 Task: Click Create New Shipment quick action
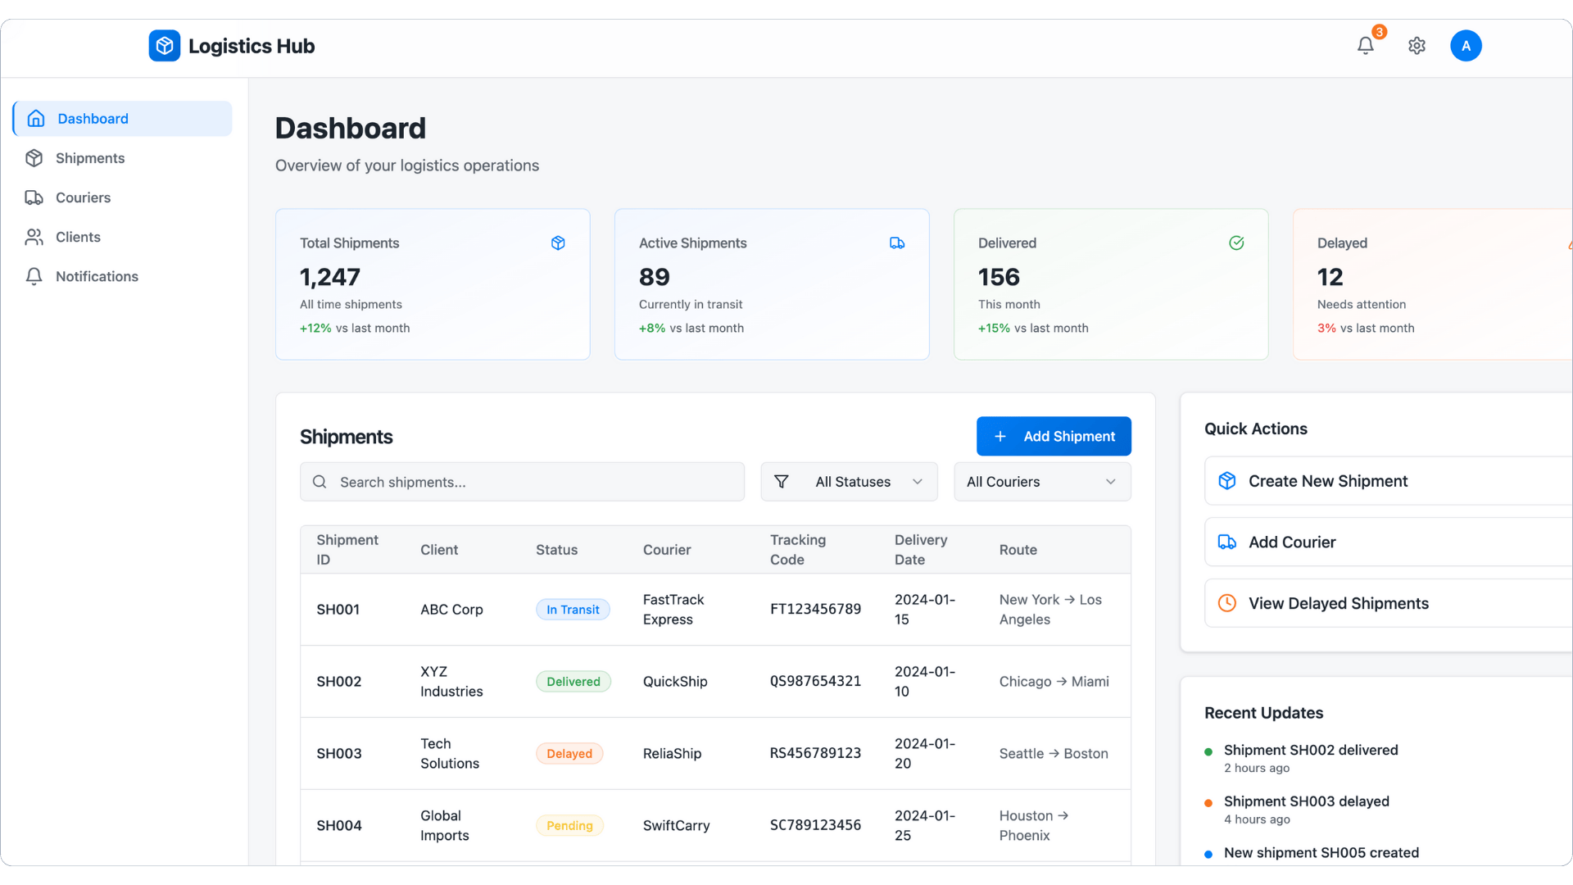click(1327, 481)
